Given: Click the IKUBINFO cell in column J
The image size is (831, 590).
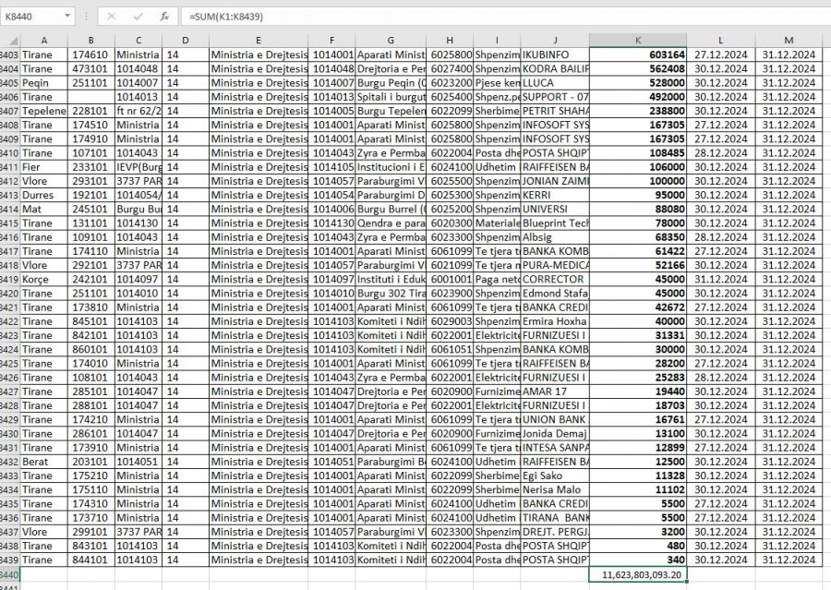Looking at the screenshot, I should point(554,54).
